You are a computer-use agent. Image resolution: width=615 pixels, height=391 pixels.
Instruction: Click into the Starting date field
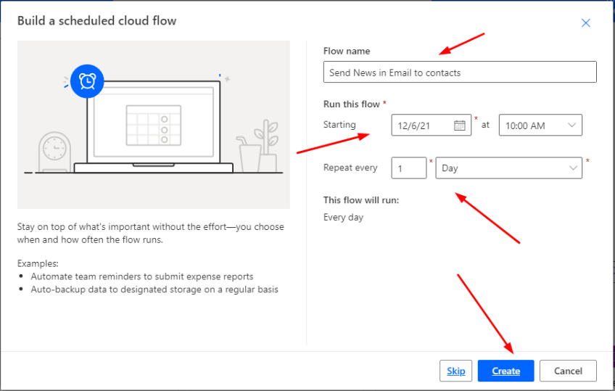coord(423,125)
